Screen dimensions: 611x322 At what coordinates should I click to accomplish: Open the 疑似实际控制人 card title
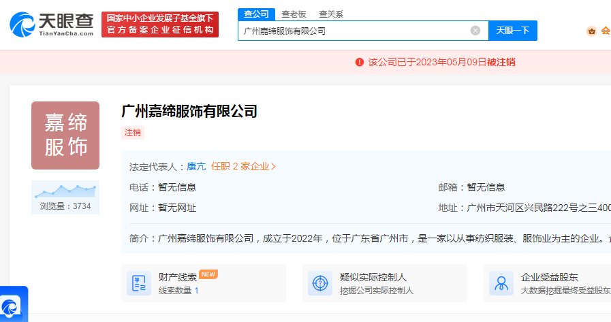(x=373, y=277)
